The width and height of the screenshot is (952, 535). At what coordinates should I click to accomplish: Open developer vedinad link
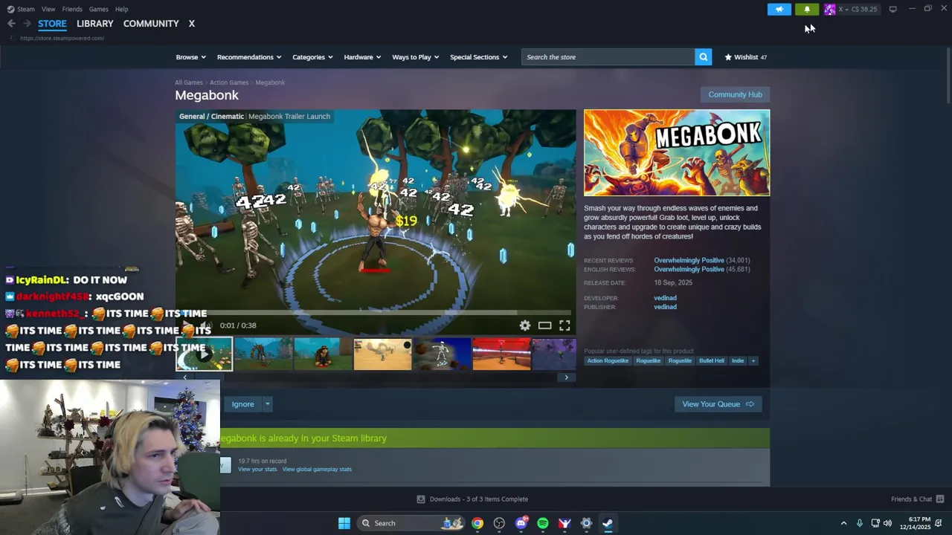click(x=665, y=298)
